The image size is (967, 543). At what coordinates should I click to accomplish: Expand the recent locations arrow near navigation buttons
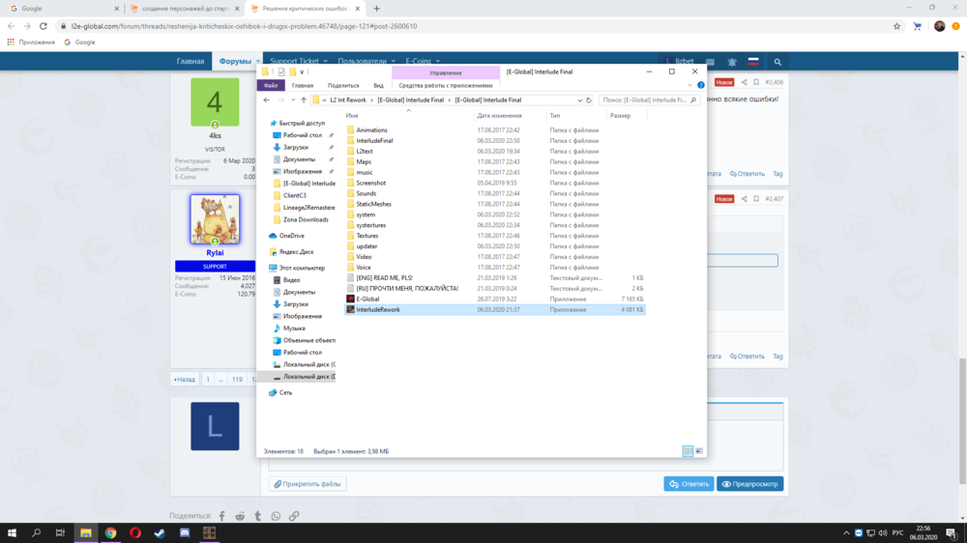[293, 100]
